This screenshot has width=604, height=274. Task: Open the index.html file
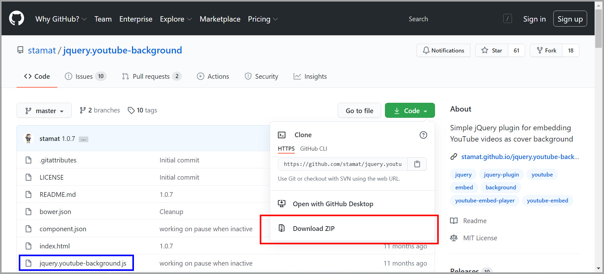click(x=55, y=246)
